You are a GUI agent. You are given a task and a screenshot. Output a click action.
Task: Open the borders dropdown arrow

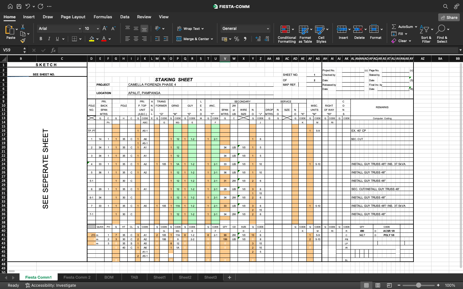[x=80, y=39]
